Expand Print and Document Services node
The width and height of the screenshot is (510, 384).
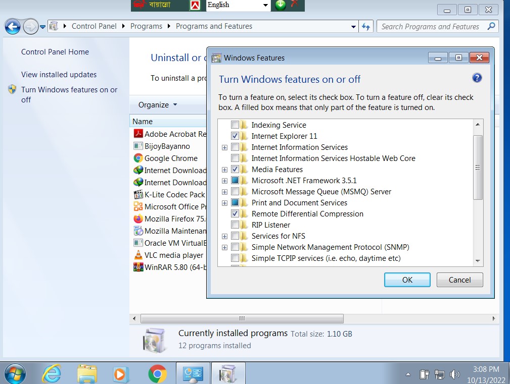[x=224, y=203]
